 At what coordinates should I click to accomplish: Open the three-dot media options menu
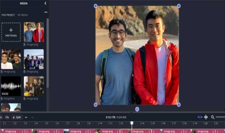(46, 12)
